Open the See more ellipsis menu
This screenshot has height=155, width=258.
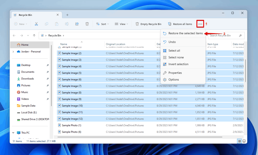pos(200,24)
